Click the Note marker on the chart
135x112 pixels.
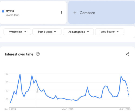(37, 91)
